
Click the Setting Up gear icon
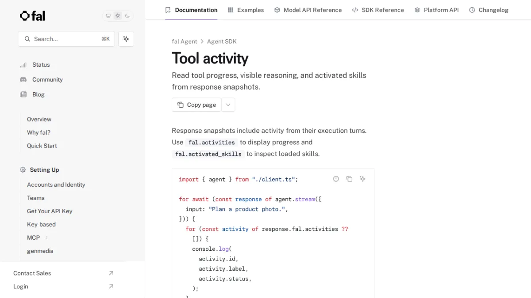click(23, 170)
